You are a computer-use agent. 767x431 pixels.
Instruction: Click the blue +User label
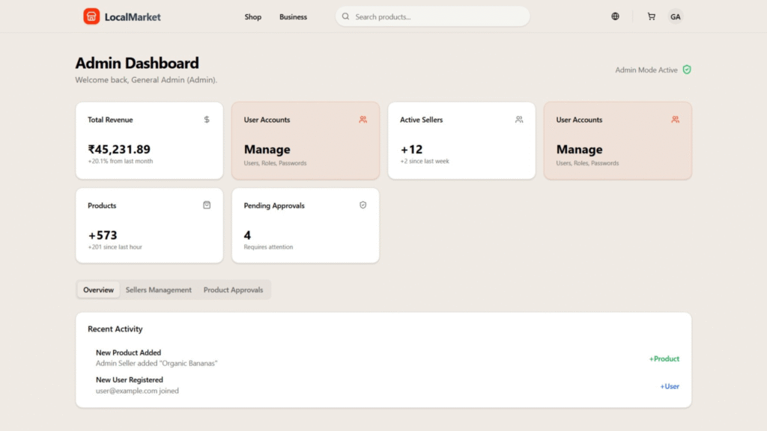pyautogui.click(x=670, y=386)
